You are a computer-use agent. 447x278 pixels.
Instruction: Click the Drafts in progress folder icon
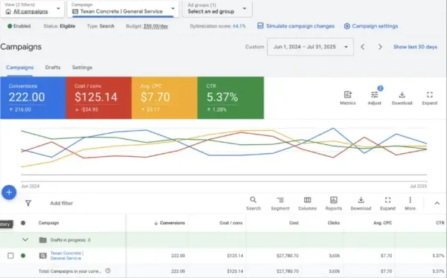42,240
